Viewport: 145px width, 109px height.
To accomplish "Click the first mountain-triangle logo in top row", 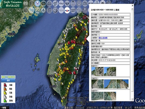I will 25,4.
